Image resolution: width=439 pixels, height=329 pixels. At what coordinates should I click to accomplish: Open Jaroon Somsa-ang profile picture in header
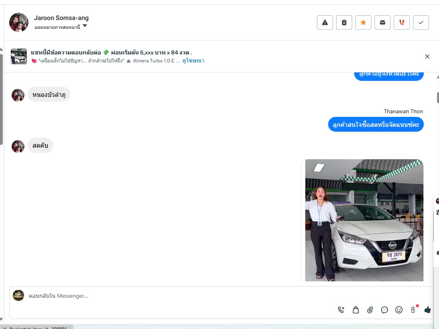point(19,22)
